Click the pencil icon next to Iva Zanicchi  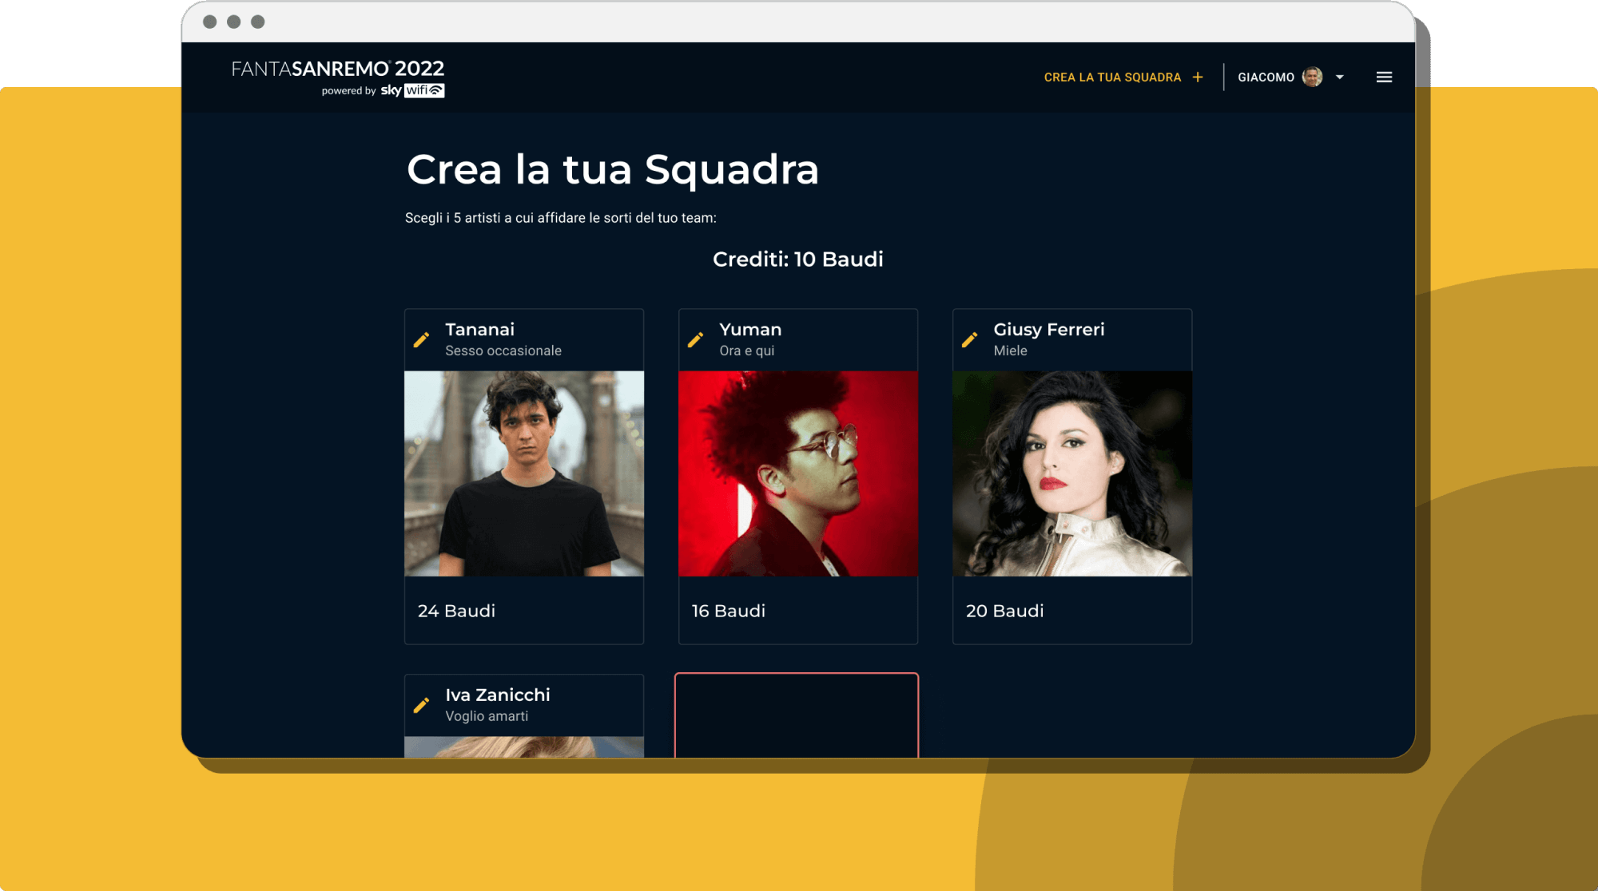tap(421, 705)
